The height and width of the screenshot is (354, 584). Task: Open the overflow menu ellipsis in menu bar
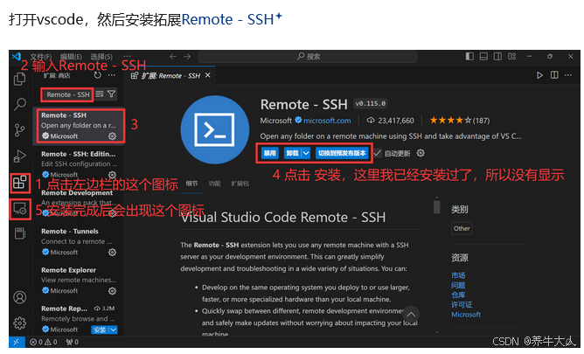coord(127,57)
